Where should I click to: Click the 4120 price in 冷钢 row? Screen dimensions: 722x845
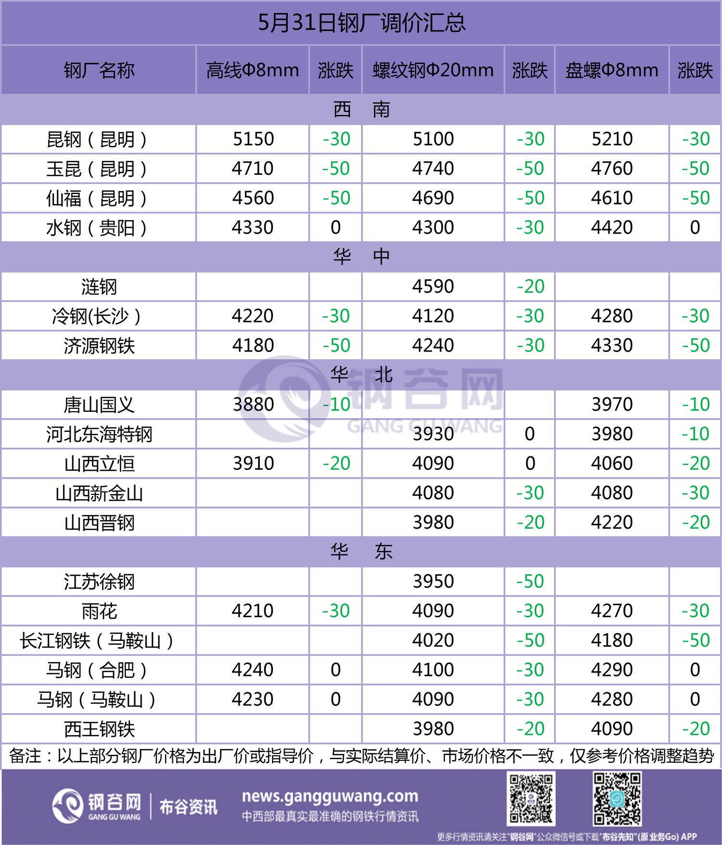(433, 316)
